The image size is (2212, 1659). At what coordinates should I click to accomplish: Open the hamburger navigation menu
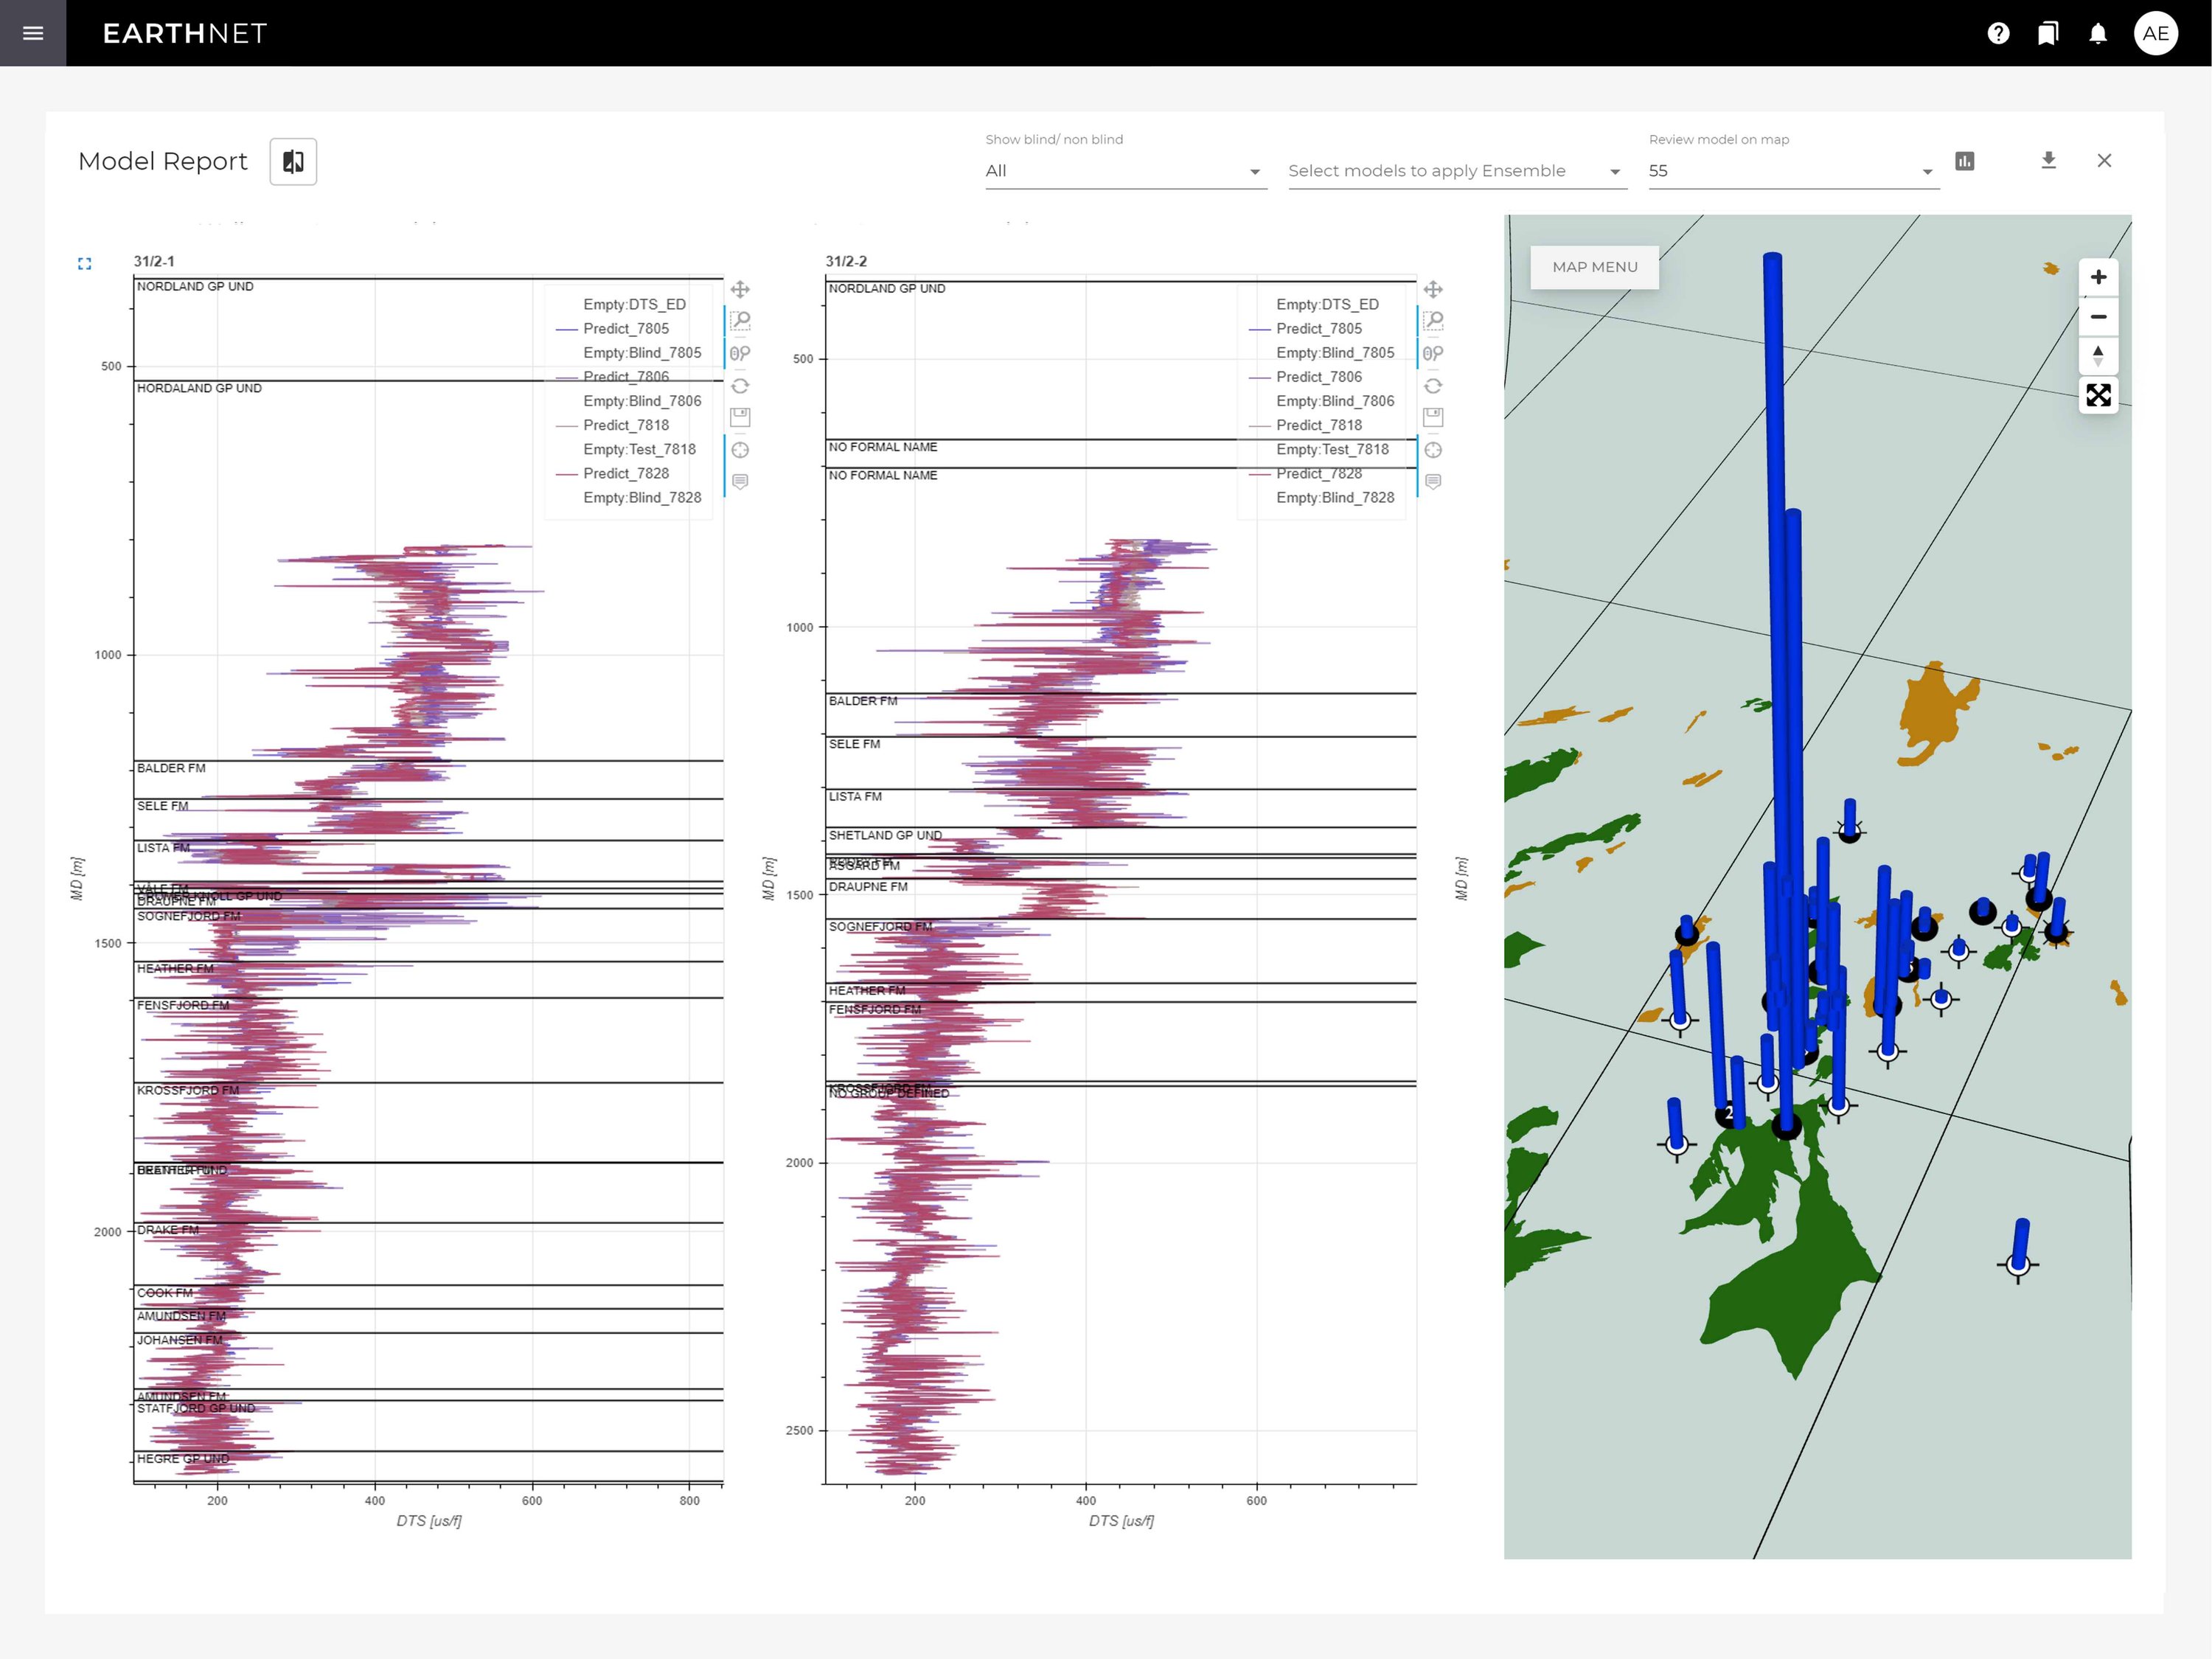(33, 33)
